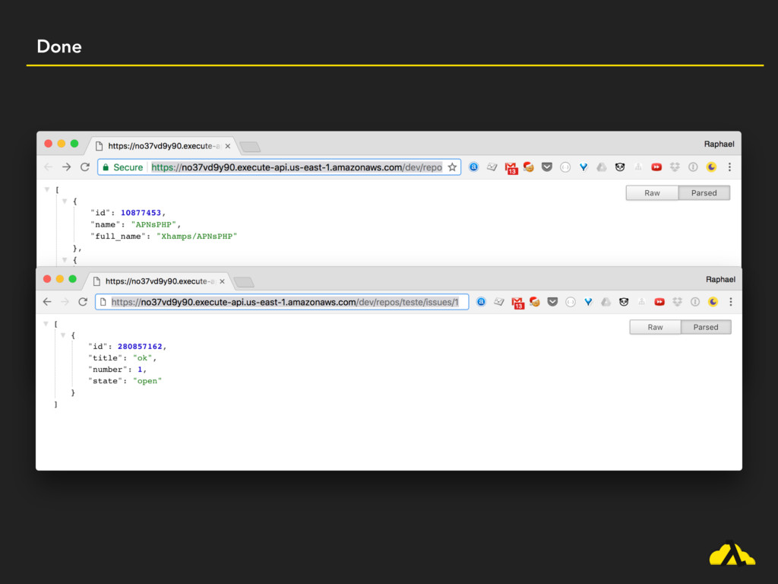Open Google Drive extension in the lower window
The width and height of the screenshot is (778, 584).
606,302
